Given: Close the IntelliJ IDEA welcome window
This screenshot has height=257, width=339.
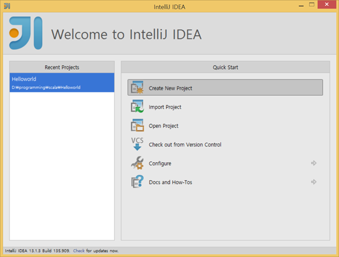Looking at the screenshot, I should point(327,4).
